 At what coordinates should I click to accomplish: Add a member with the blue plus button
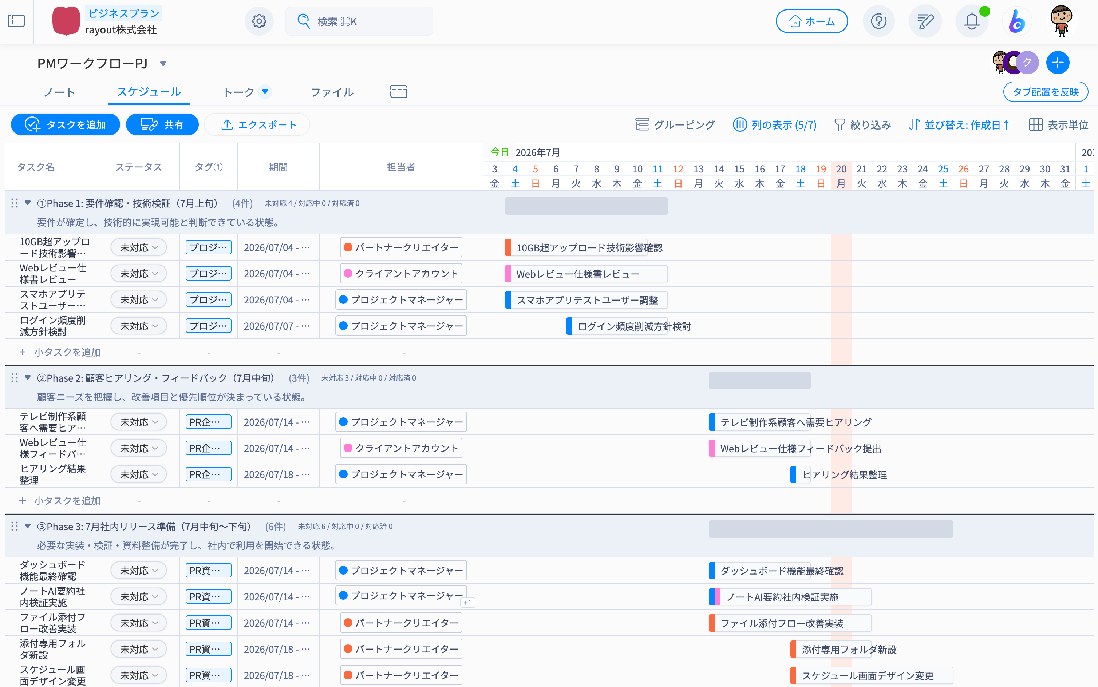pyautogui.click(x=1058, y=62)
